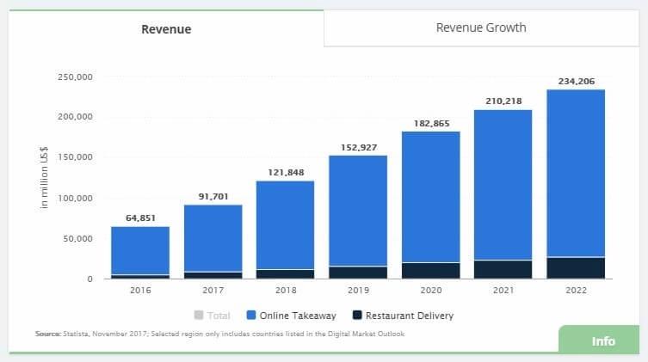Click the dark Restaurant Delivery swatch
Image resolution: width=648 pixels, height=362 pixels.
[357, 316]
